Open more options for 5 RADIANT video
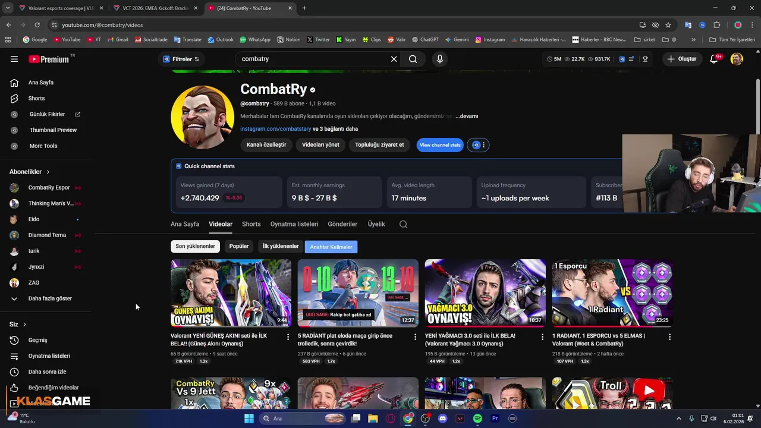The height and width of the screenshot is (428, 761). [x=415, y=336]
